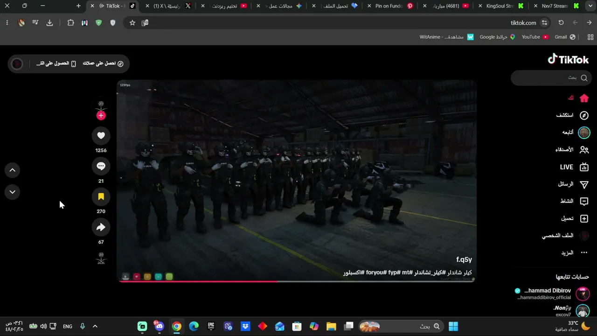
Task: Open Explore 'استكشف' compass icon
Action: (584, 115)
